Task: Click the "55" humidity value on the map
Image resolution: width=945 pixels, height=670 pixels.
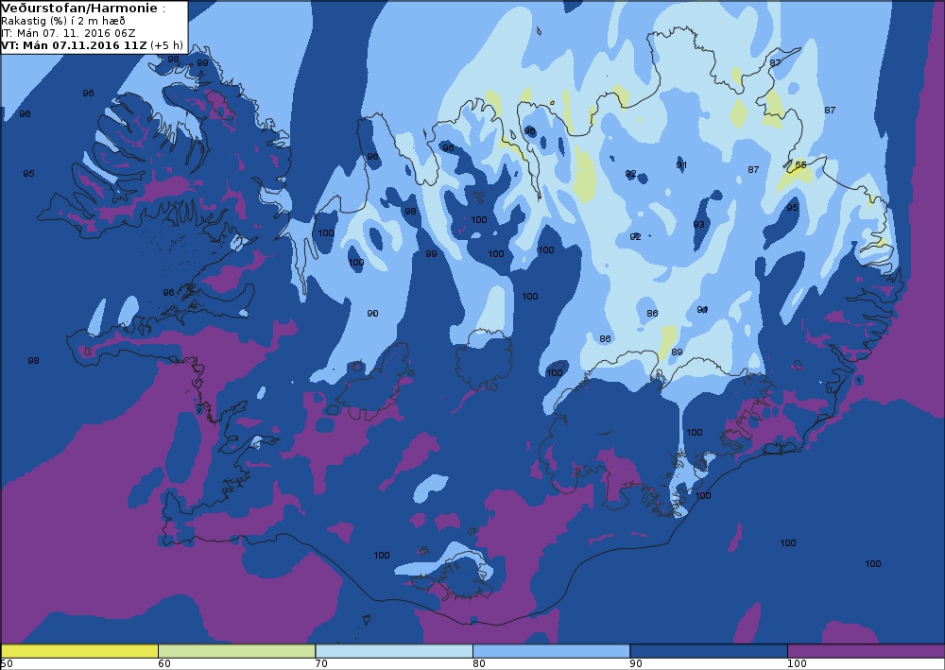Action: (x=800, y=164)
